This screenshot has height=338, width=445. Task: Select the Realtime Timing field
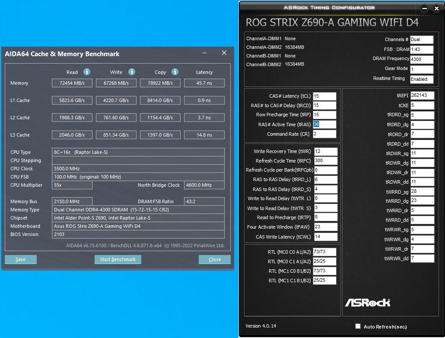[422, 79]
